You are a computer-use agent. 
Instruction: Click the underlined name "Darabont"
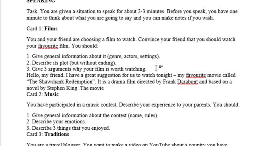[188, 82]
